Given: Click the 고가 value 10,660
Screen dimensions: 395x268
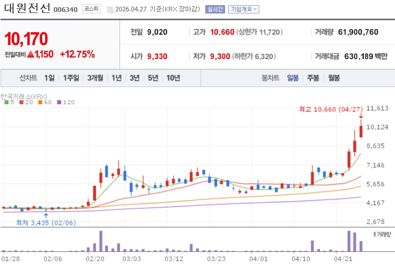Looking at the screenshot, I should [x=222, y=32].
